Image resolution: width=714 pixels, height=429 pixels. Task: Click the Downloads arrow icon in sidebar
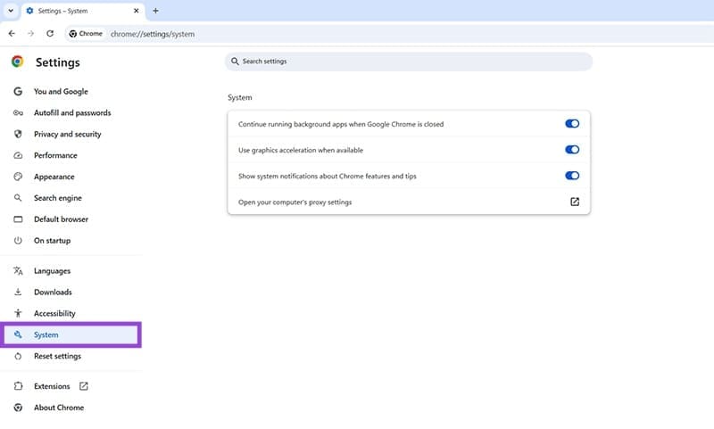point(18,293)
